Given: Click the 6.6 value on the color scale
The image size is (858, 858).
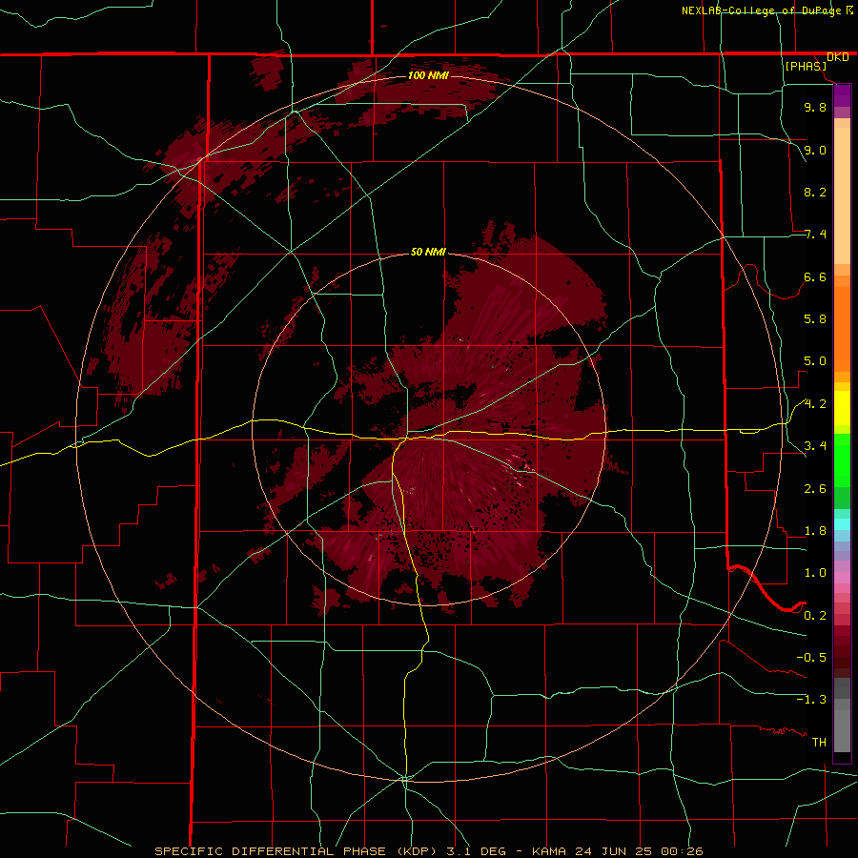Looking at the screenshot, I should [815, 276].
